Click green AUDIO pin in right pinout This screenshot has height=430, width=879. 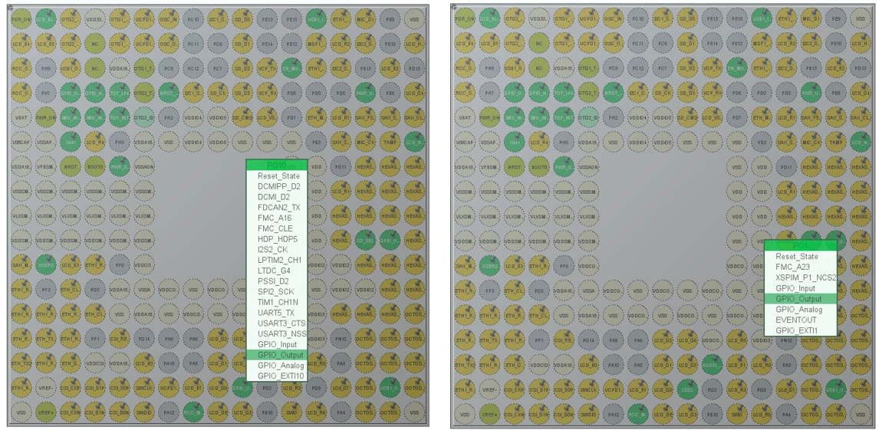(711, 363)
